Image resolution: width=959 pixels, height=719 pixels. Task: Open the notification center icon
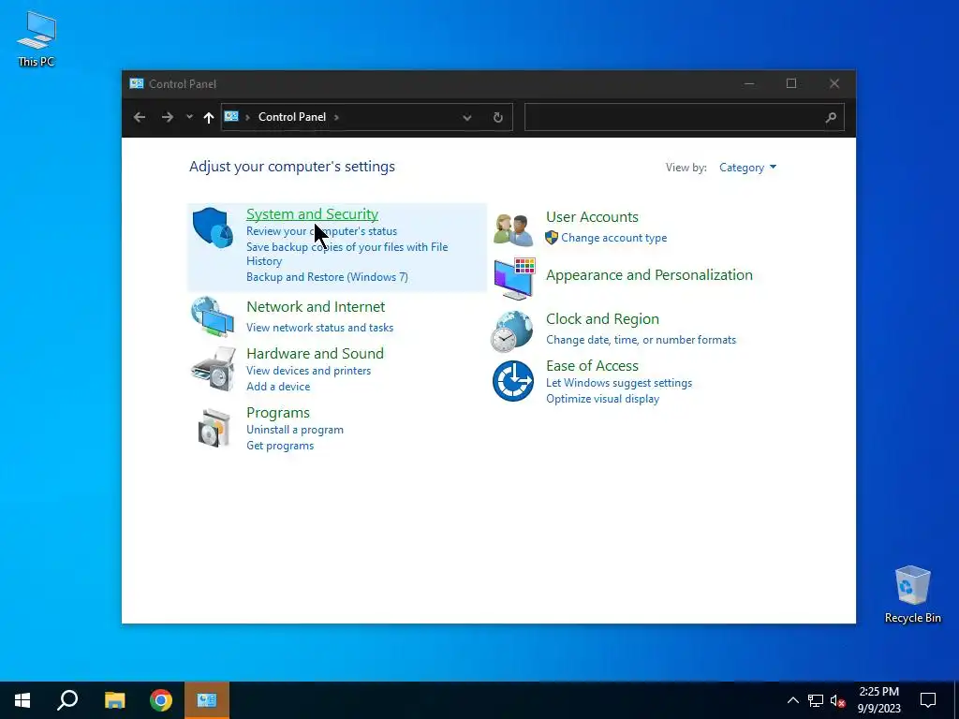pos(928,700)
